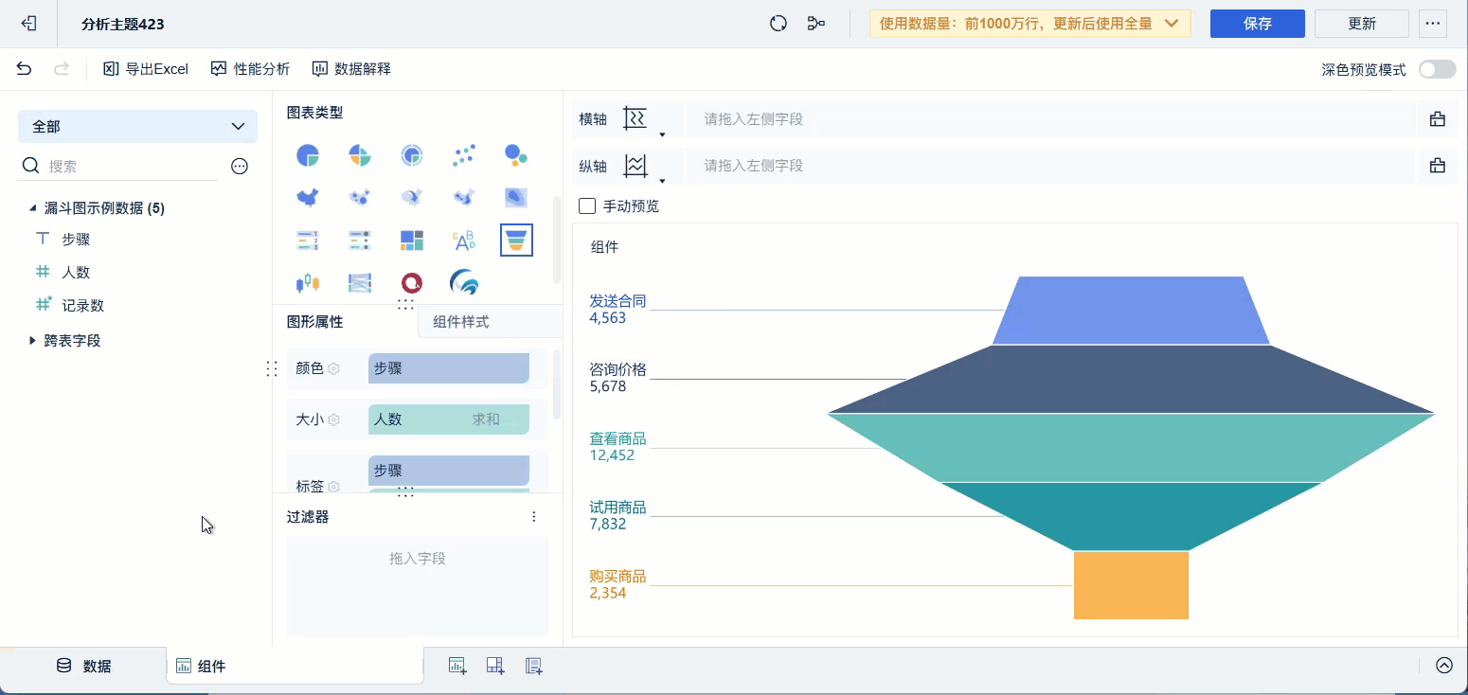This screenshot has height=695, width=1468.
Task: Expand the 跨表字段 tree node
Action: pyautogui.click(x=33, y=340)
